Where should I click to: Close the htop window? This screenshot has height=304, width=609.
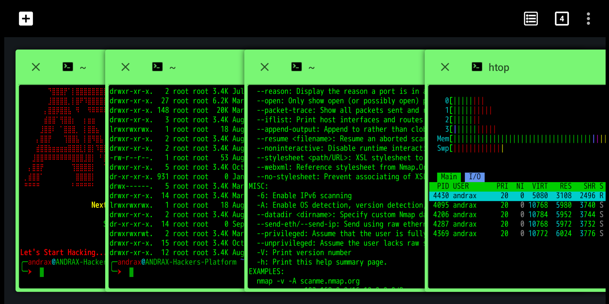(x=445, y=67)
